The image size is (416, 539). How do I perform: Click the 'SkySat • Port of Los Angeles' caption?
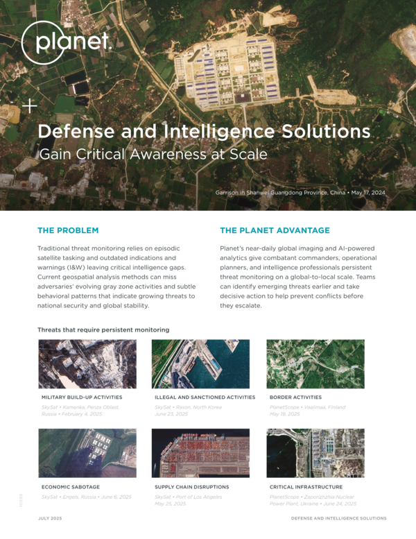(x=189, y=500)
